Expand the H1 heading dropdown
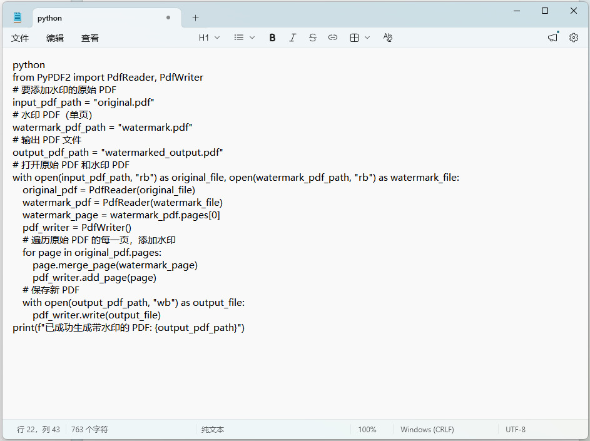Screen dimensions: 590x441 (210, 38)
